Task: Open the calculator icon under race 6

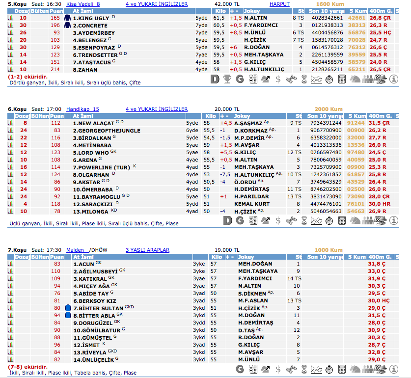Action: click(x=342, y=220)
